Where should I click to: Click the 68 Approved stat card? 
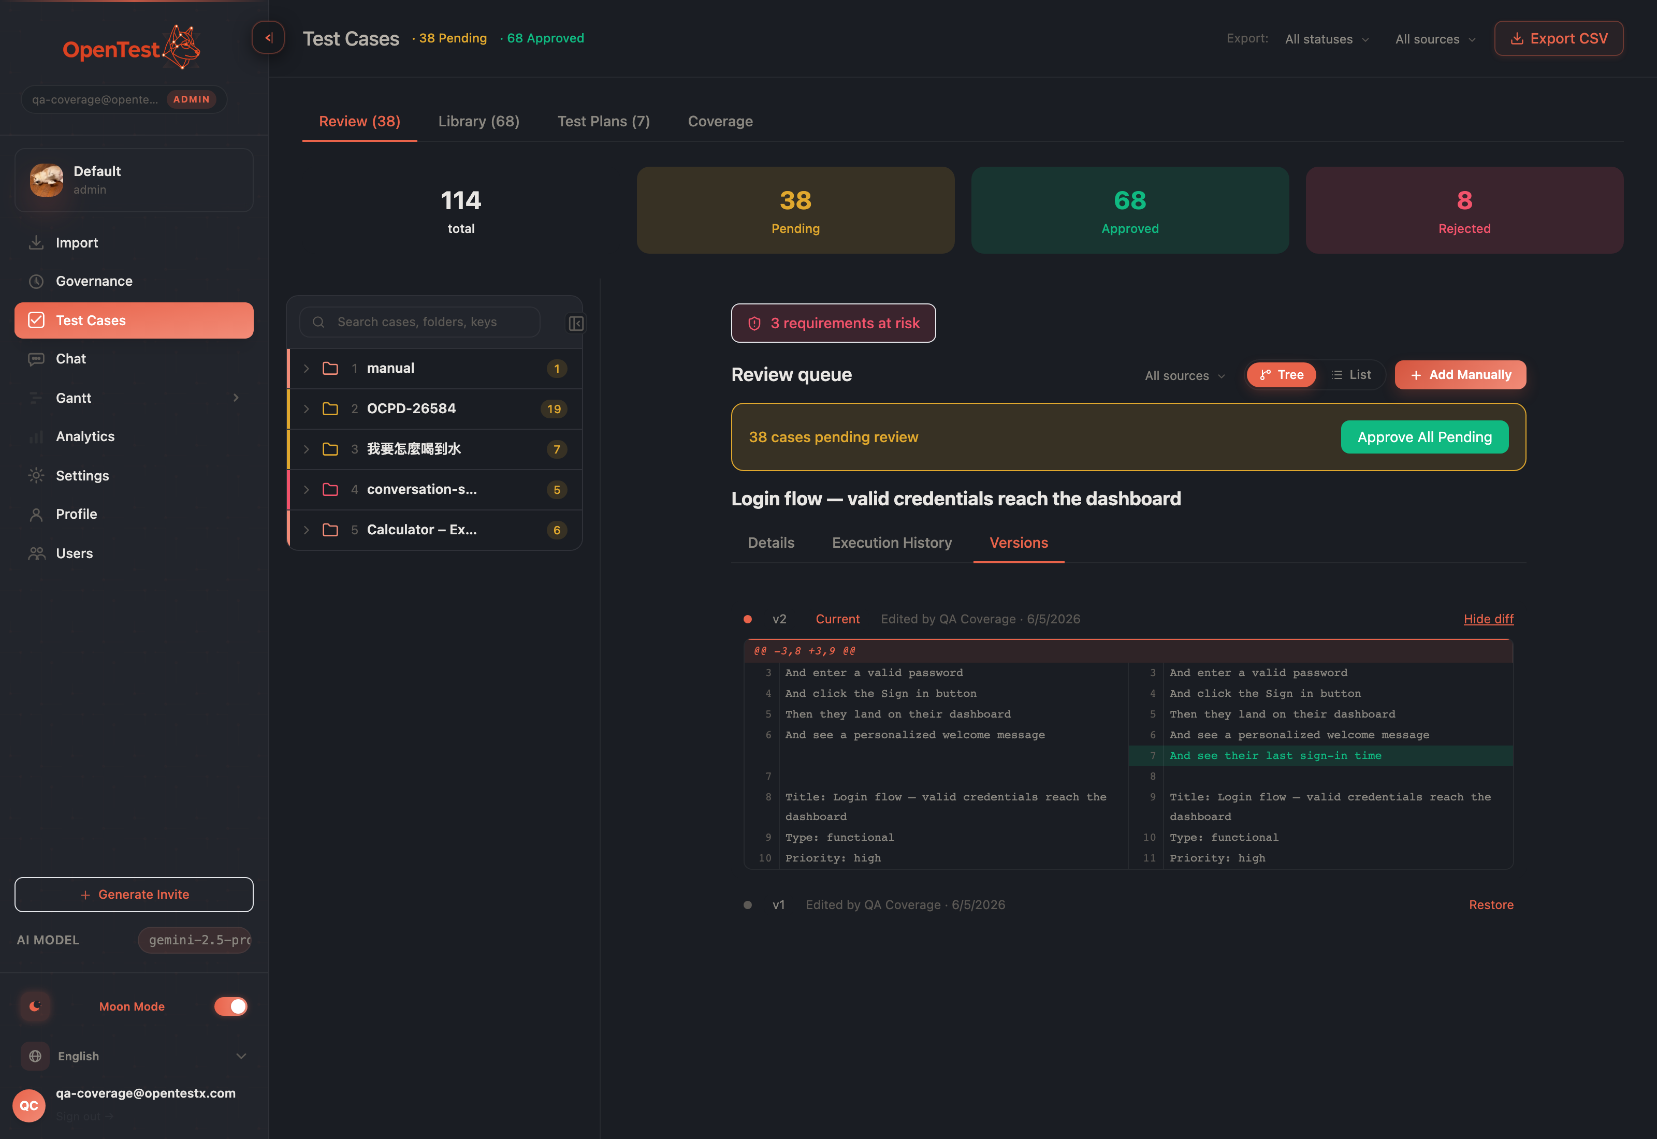(x=1130, y=210)
